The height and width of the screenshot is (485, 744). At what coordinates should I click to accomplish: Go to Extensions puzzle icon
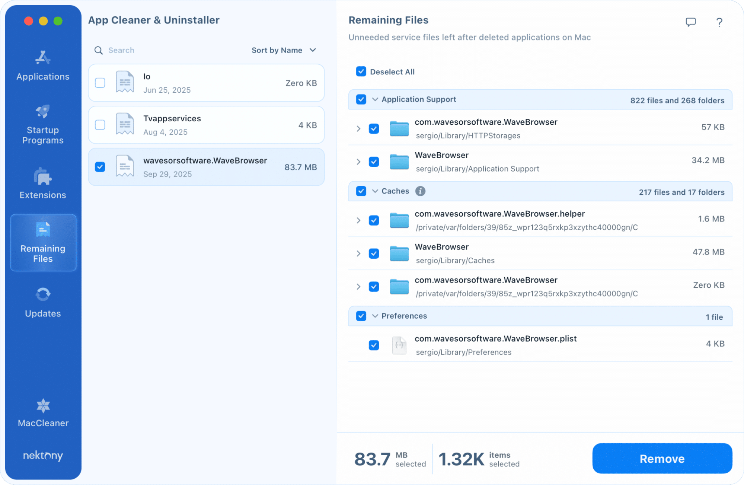[x=43, y=176]
